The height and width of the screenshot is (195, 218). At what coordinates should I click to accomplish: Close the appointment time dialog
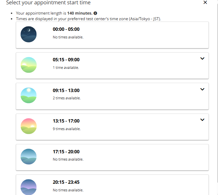coord(205,3)
